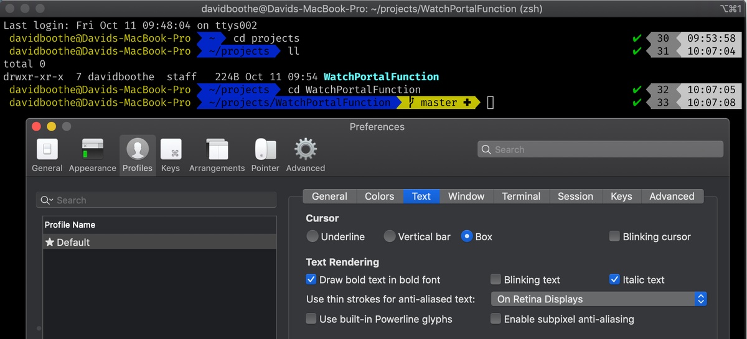Image resolution: width=747 pixels, height=339 pixels.
Task: Click the star icon beside Default profile
Action: 50,242
